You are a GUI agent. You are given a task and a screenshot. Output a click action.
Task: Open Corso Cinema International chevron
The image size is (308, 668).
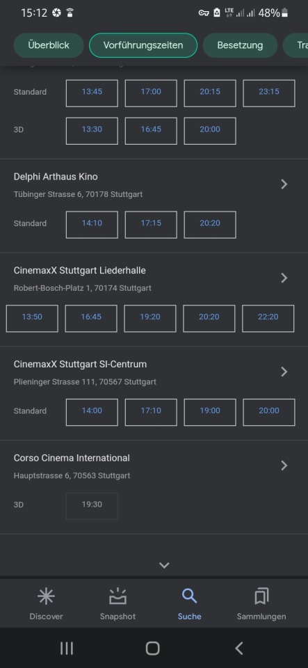point(284,466)
